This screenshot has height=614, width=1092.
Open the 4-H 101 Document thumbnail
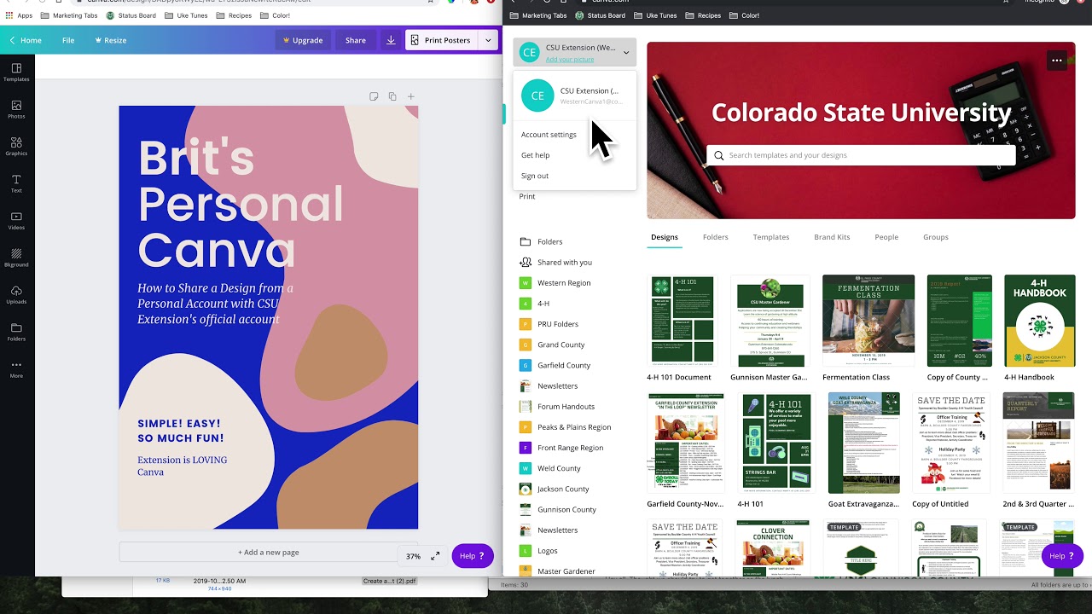[682, 321]
